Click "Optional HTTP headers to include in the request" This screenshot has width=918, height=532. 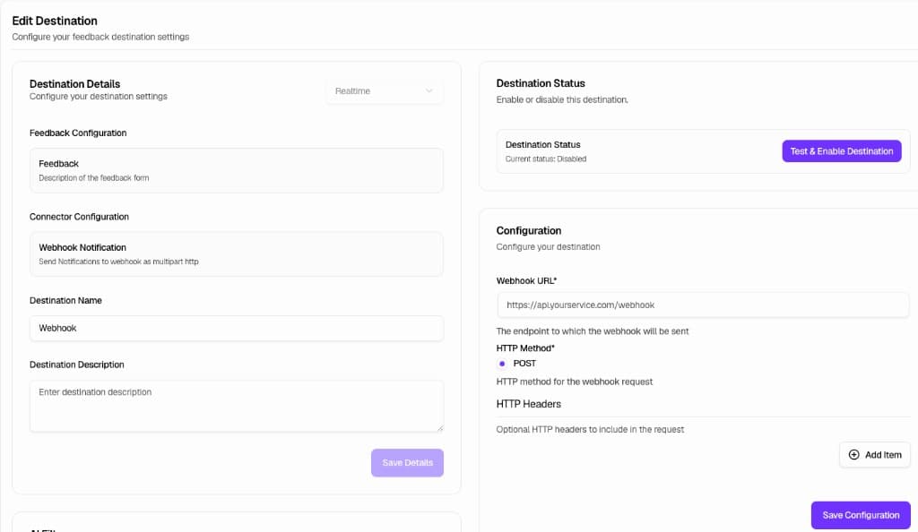[x=590, y=429]
